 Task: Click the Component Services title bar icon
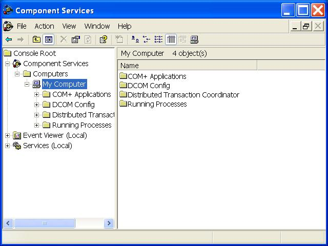click(x=8, y=10)
